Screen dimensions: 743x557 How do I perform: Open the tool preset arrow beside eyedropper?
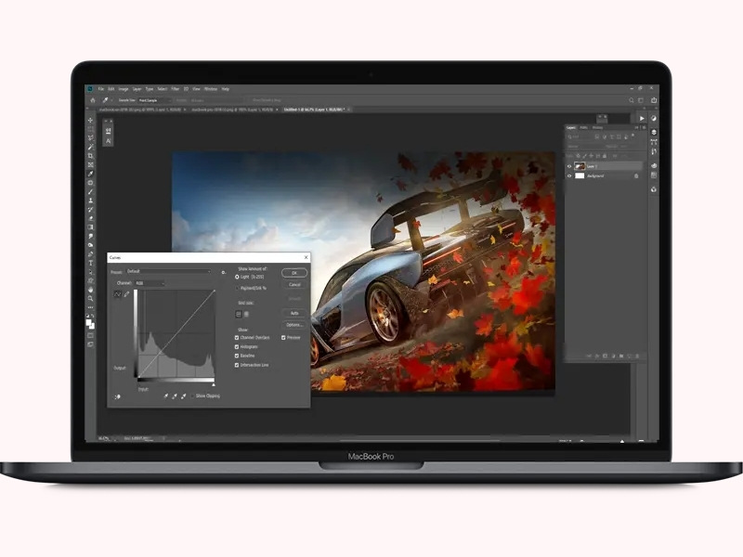coord(111,100)
